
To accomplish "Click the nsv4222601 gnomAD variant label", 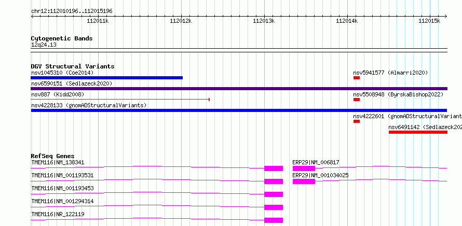I will 407,116.
